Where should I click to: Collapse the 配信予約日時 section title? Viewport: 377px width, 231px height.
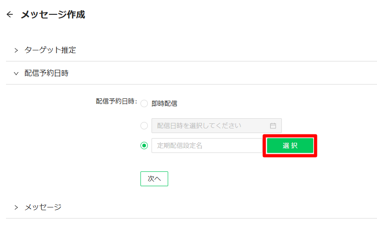(47, 73)
